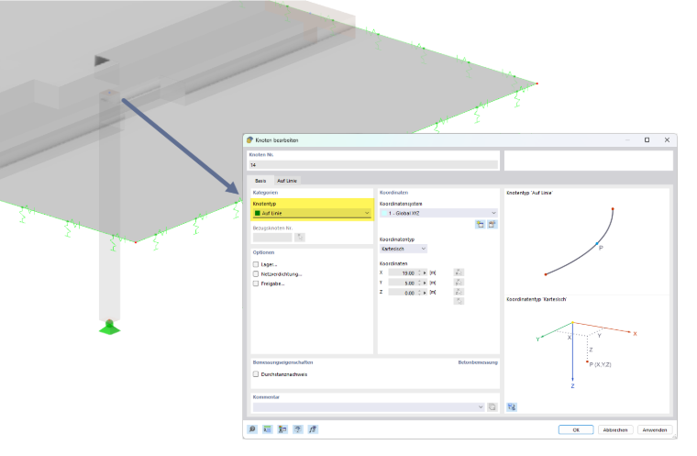Screen dimensions: 697x456
Task: Click the Bezugsknoten Nr. input field
Action: coord(272,238)
